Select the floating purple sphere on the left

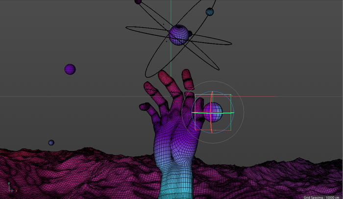click(x=70, y=69)
